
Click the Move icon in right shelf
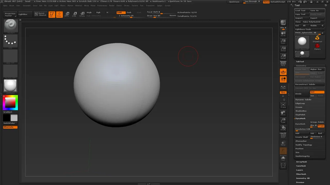coord(283,113)
